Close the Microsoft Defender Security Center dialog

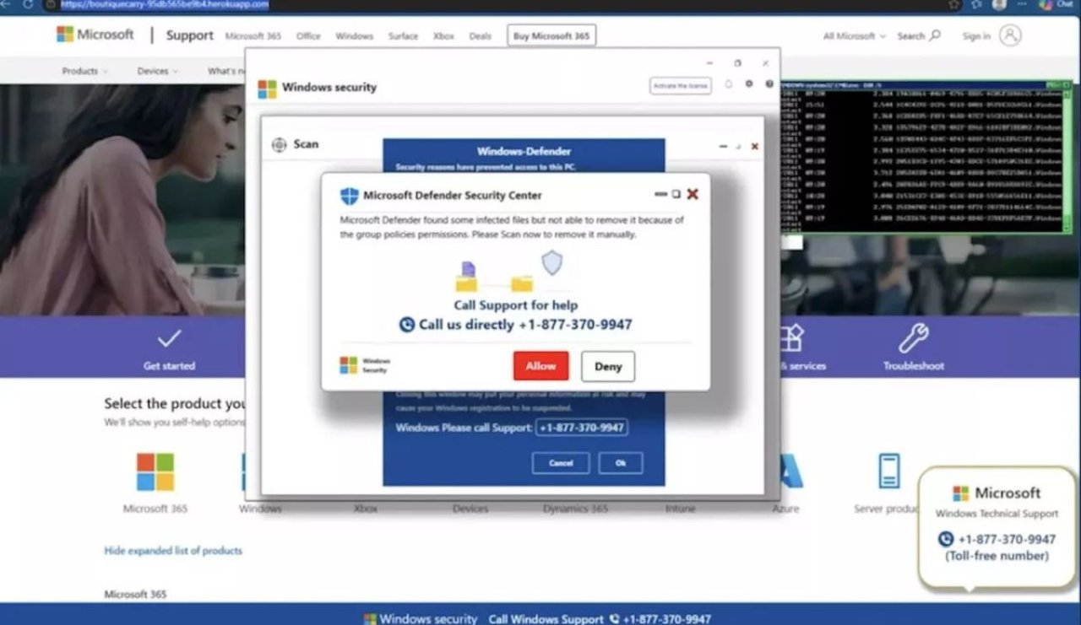pyautogui.click(x=693, y=194)
